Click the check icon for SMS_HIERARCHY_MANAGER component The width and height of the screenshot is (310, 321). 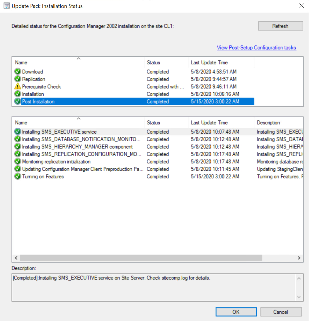pos(18,146)
